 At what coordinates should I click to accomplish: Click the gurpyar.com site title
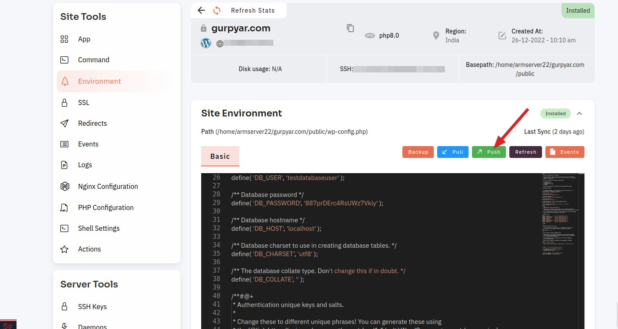(241, 28)
